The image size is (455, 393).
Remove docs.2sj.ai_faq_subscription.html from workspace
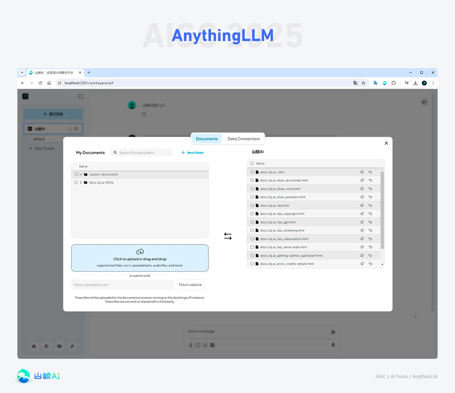pos(370,239)
